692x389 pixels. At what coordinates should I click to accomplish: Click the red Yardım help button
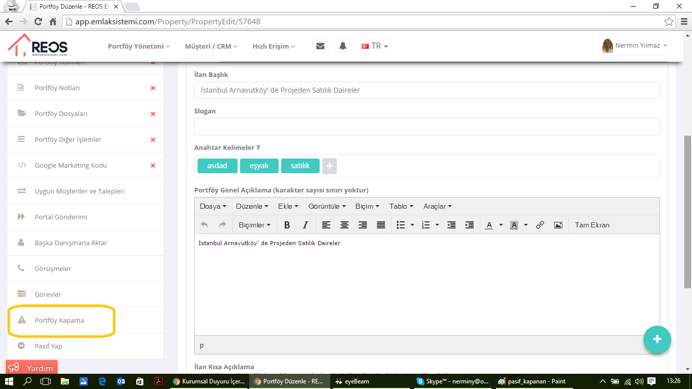(32, 368)
